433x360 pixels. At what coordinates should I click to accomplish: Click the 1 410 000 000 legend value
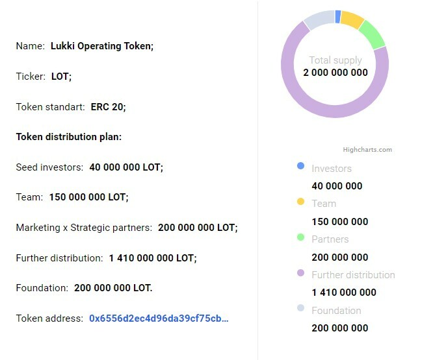click(x=344, y=293)
